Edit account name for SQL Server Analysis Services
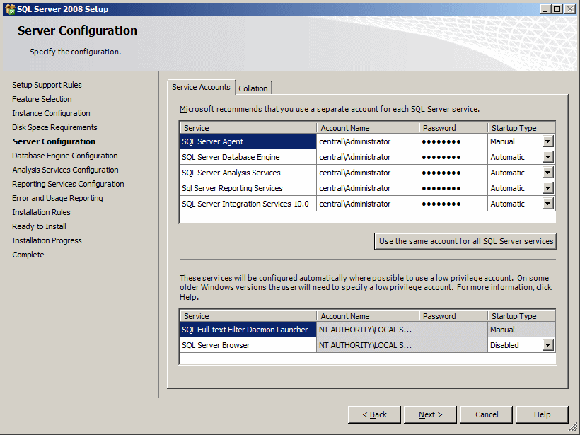 [368, 173]
